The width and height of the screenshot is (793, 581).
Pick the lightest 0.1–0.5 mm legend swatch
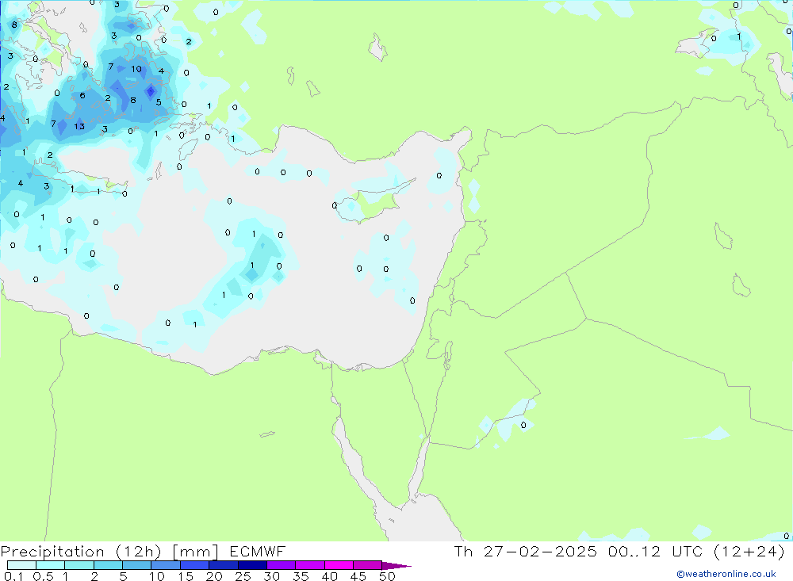[x=21, y=565]
